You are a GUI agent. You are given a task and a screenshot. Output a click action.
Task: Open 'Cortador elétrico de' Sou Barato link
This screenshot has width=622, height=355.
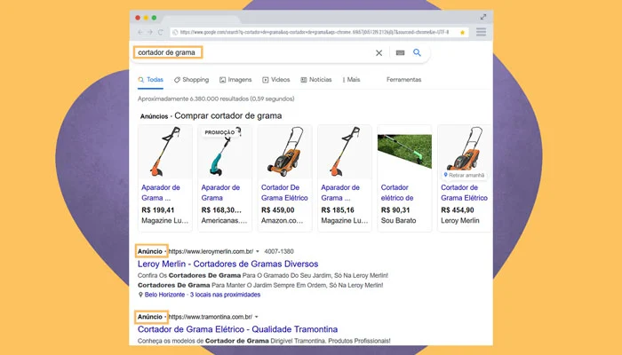(397, 193)
